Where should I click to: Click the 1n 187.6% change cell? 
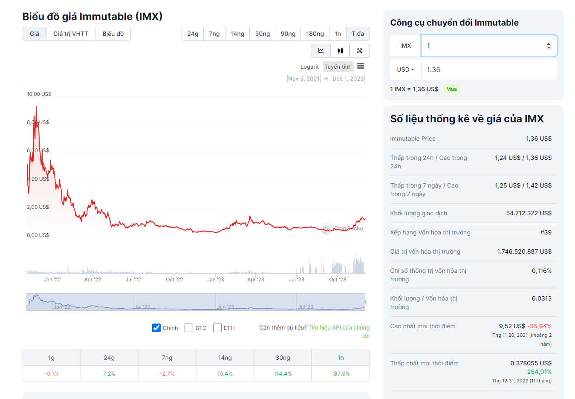[341, 373]
